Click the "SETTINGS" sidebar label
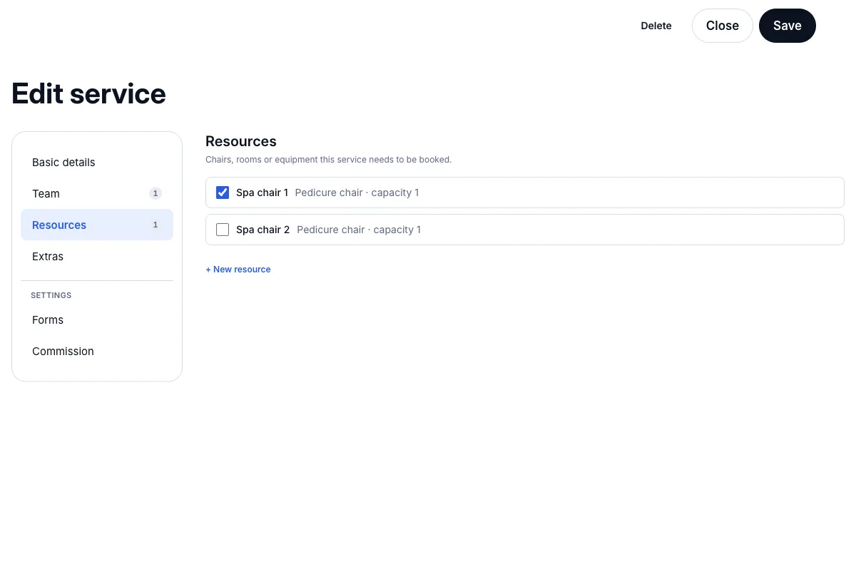Viewport: 856px width, 574px height. point(51,295)
